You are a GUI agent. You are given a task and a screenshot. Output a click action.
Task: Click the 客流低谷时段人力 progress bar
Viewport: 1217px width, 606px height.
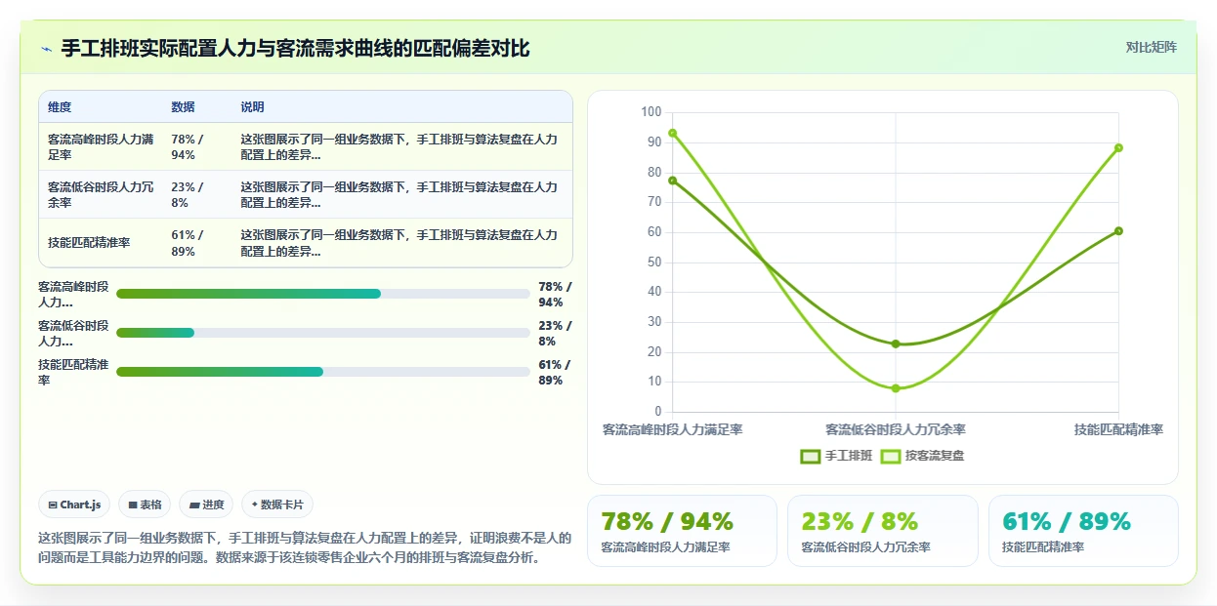coord(323,333)
